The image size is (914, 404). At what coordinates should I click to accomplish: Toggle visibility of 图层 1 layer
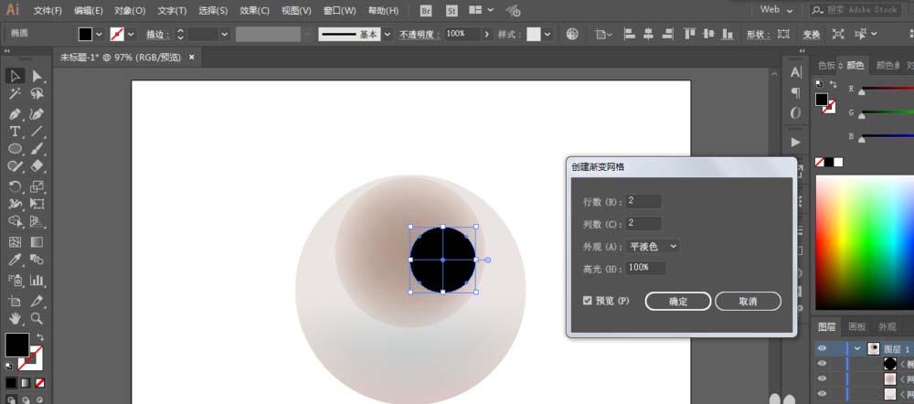click(822, 348)
